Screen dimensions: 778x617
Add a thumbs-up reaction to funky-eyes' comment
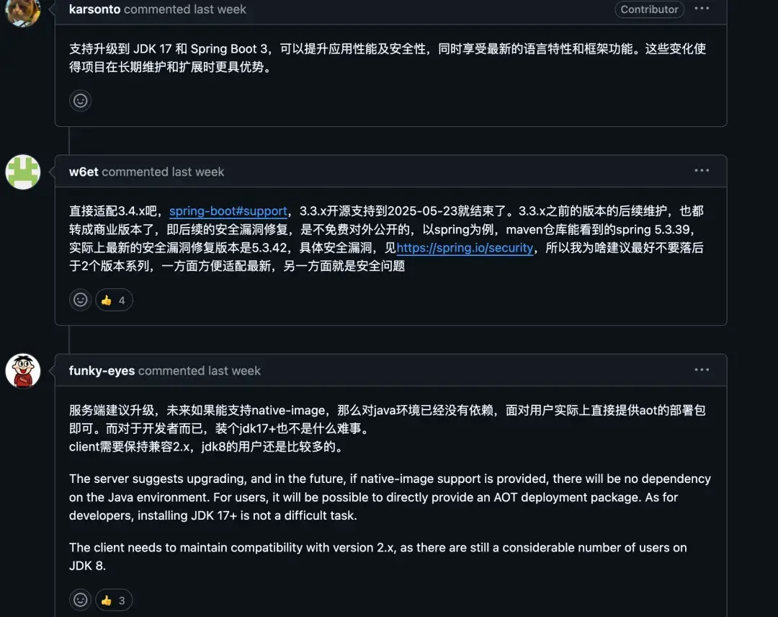113,600
